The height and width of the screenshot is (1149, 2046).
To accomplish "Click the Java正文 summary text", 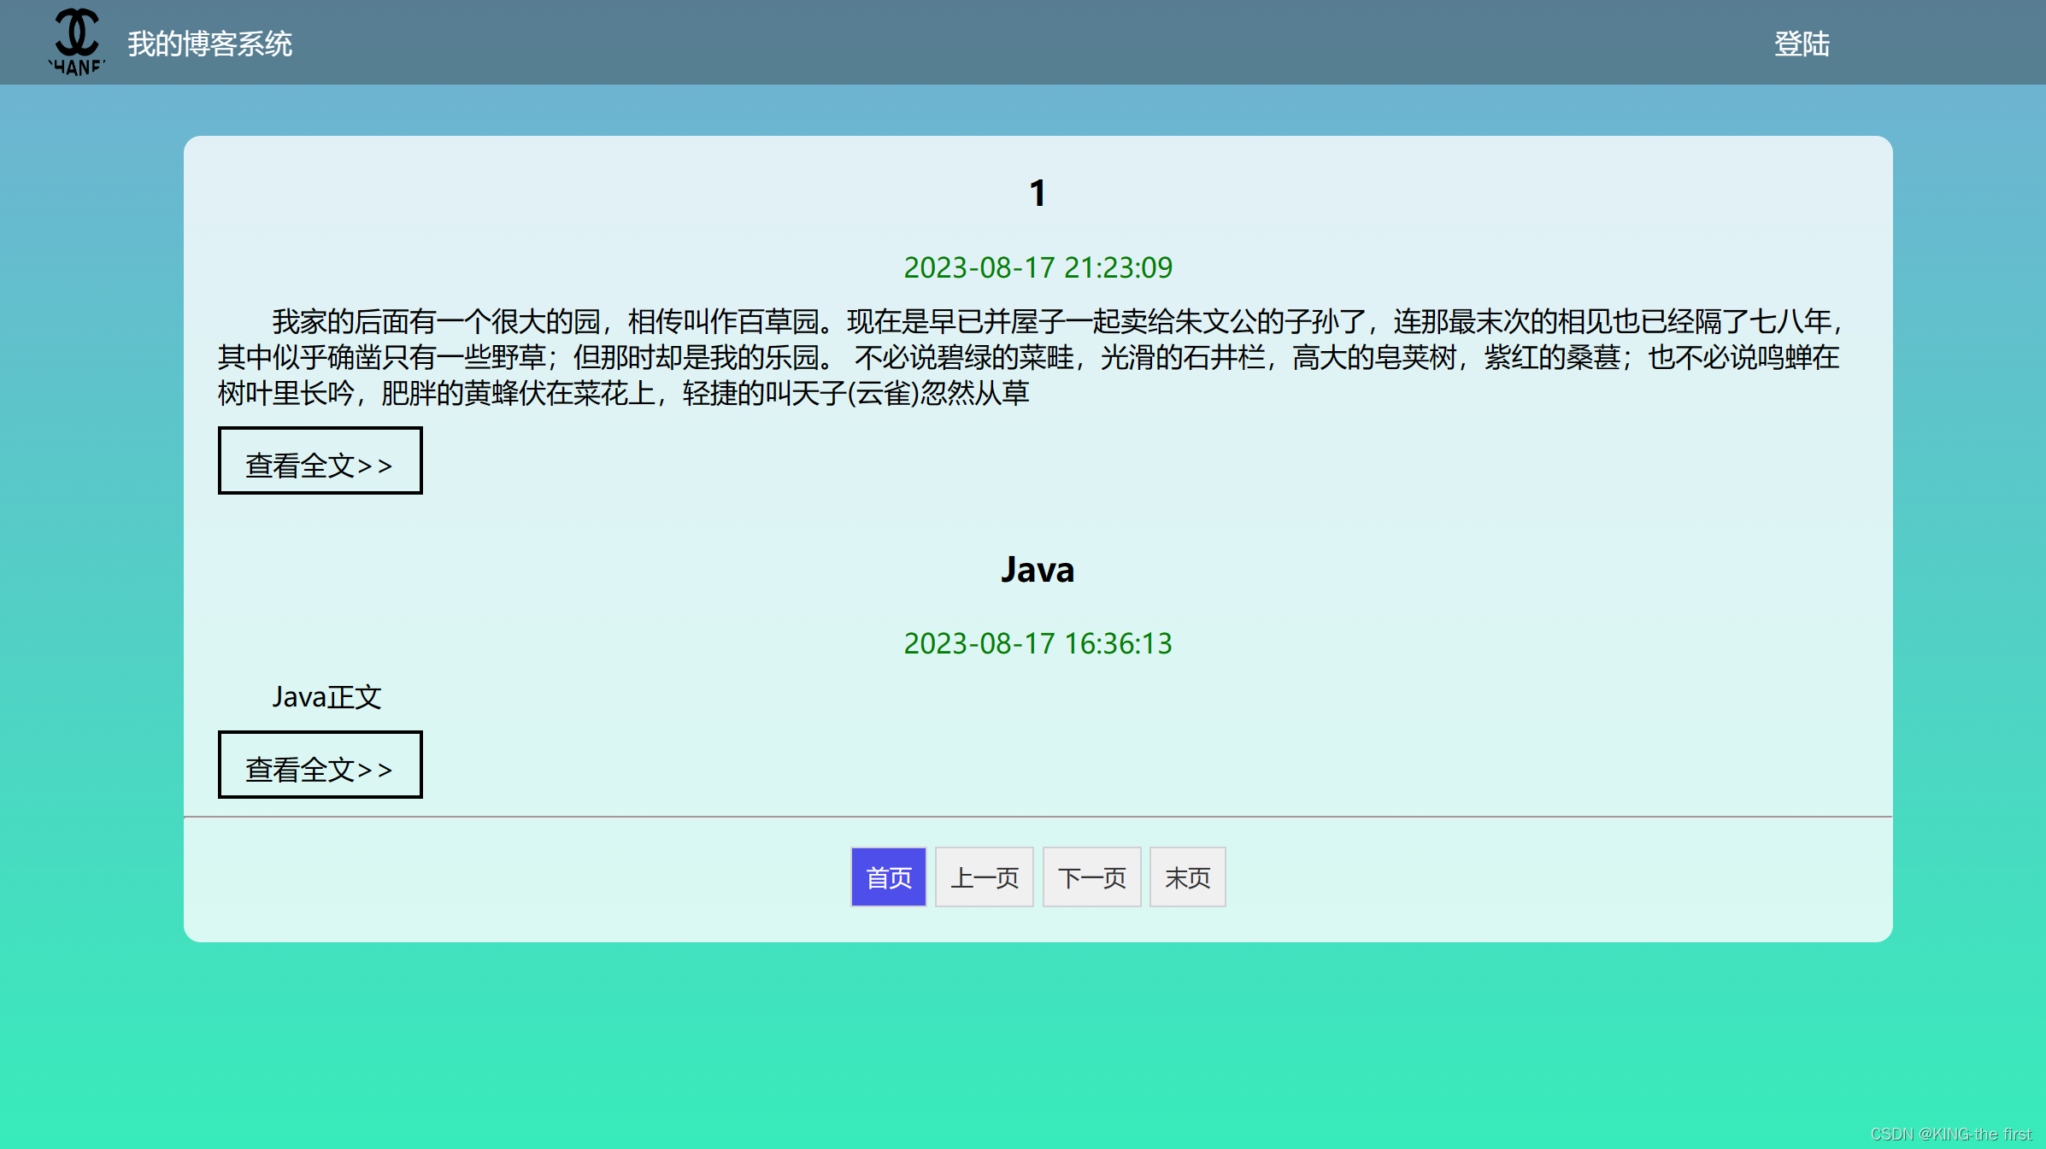I will pos(326,697).
